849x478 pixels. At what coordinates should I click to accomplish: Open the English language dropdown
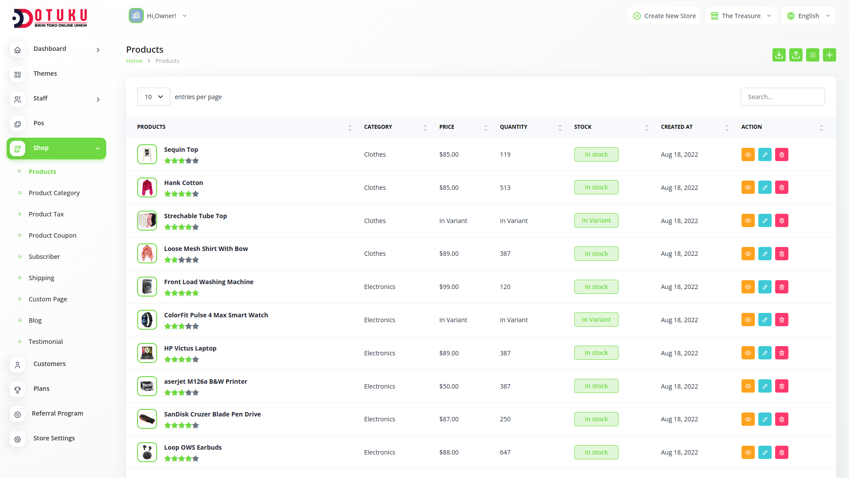point(808,16)
